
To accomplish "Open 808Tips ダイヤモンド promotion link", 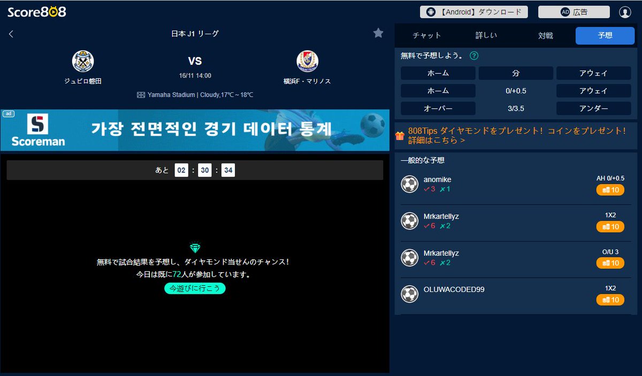I will 517,135.
